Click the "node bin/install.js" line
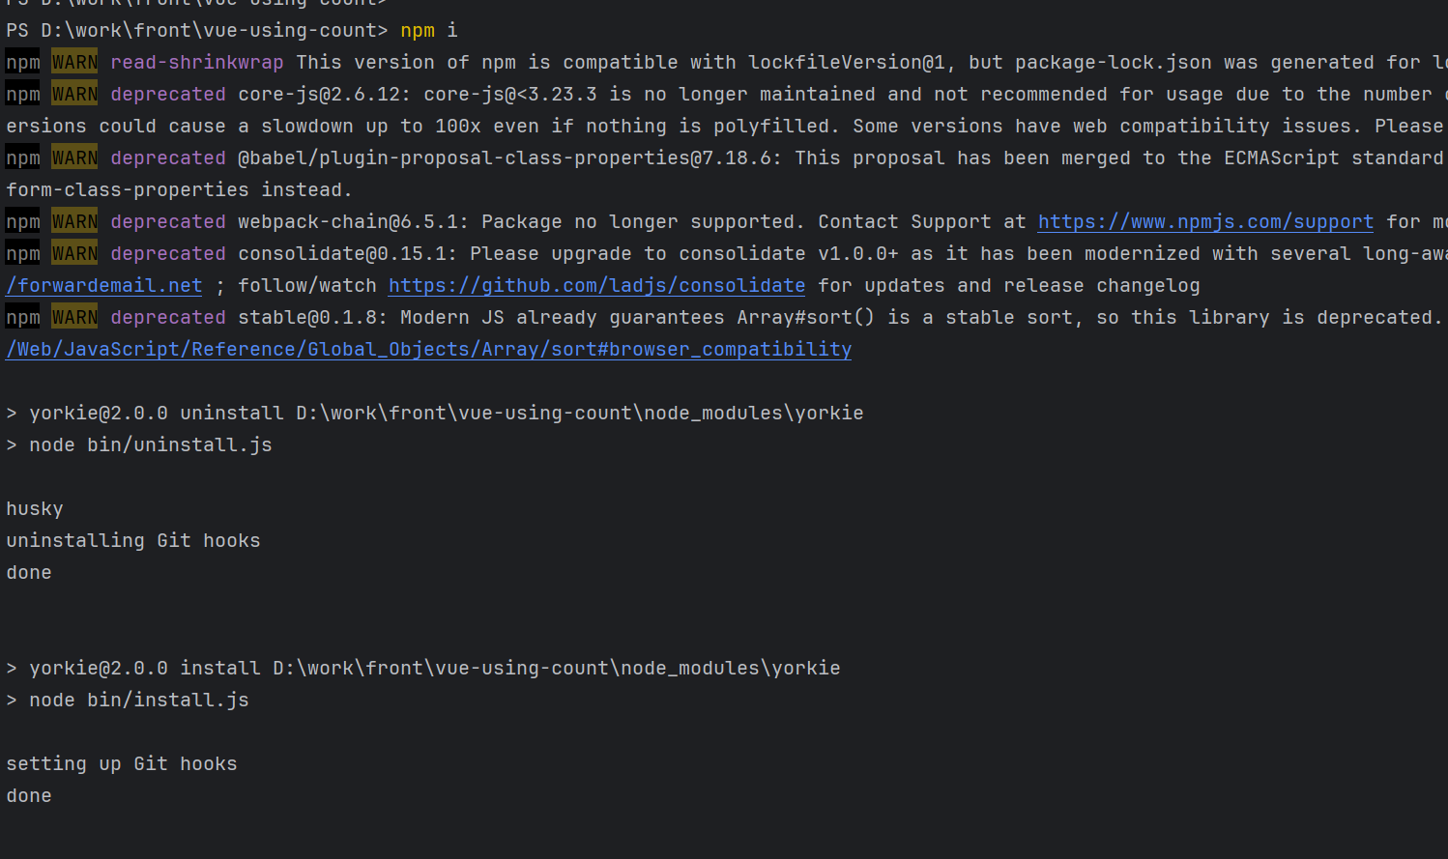 point(138,701)
